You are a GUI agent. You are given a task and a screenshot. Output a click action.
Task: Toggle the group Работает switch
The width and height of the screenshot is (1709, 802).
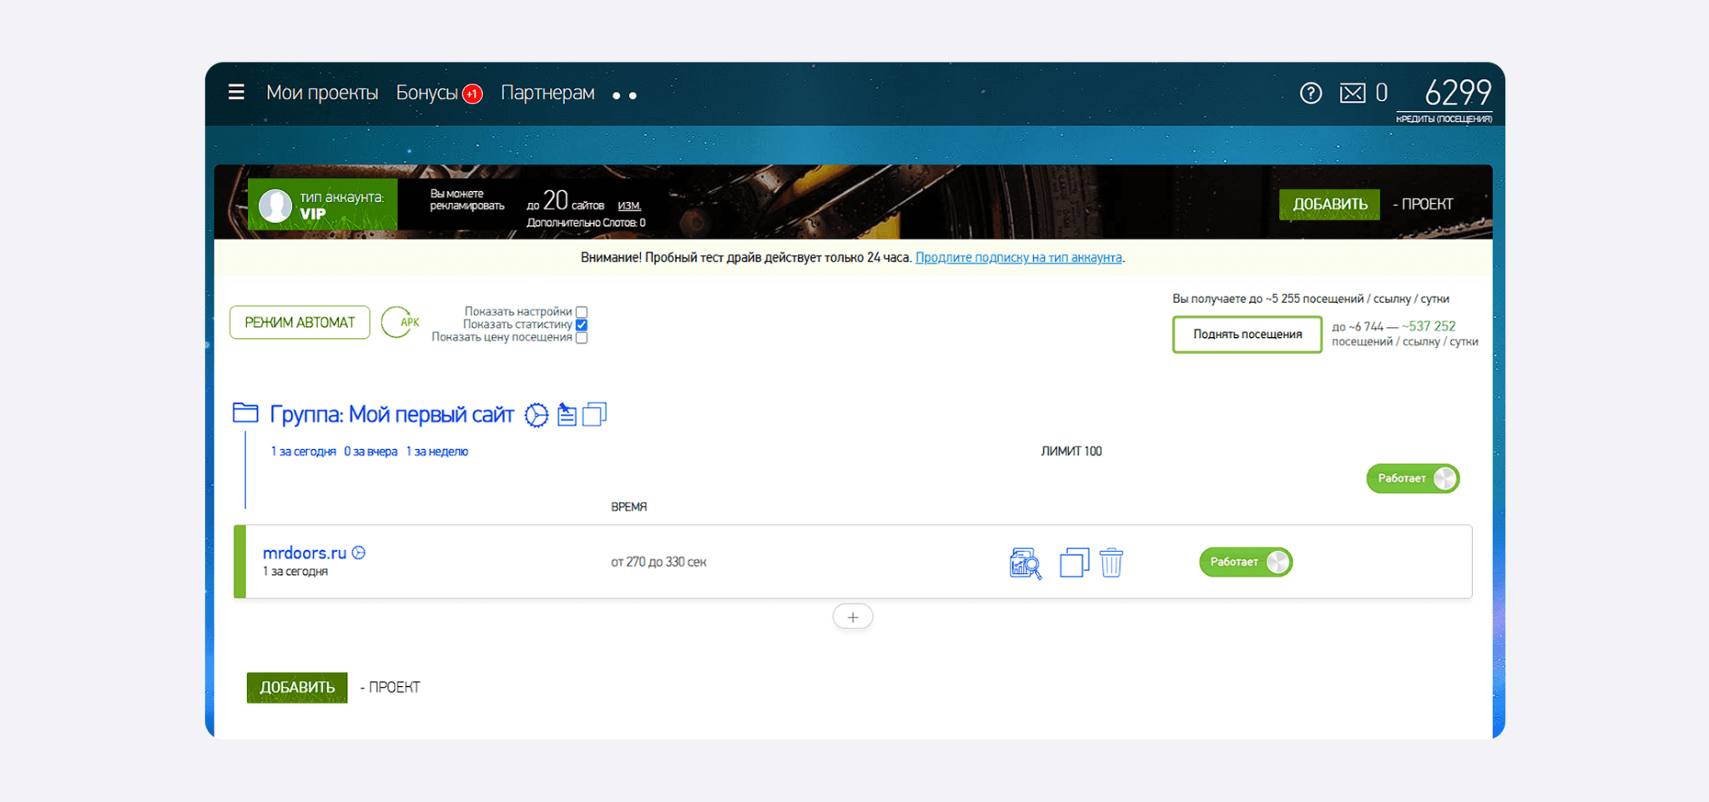point(1413,478)
